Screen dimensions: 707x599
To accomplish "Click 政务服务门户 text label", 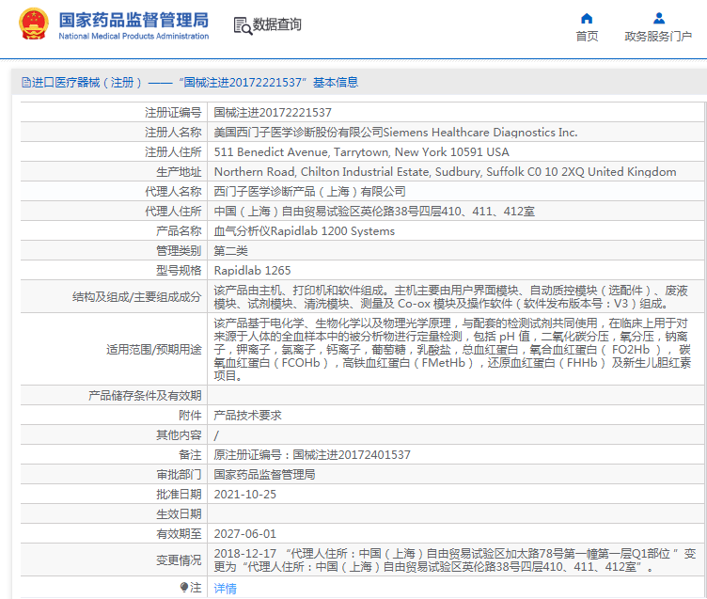I will [x=658, y=36].
